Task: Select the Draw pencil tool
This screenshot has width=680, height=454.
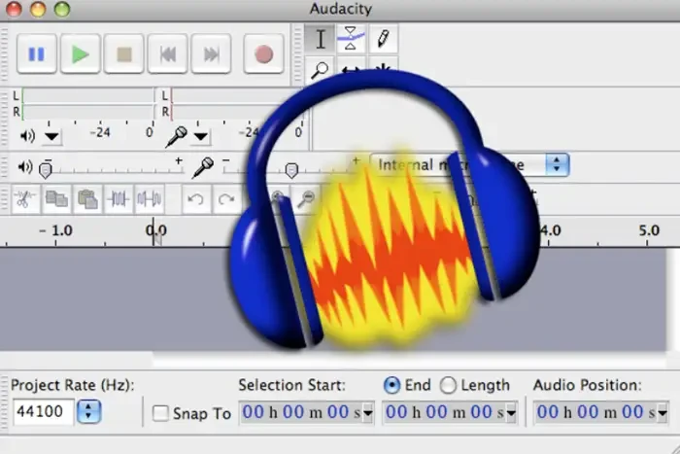Action: pos(383,39)
